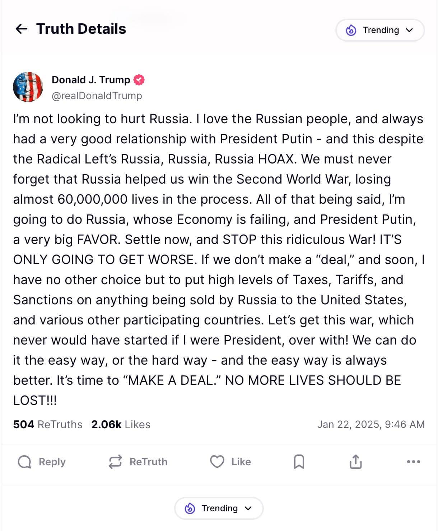Image resolution: width=438 pixels, height=531 pixels.
Task: Click the Truth Details heading
Action: pyautogui.click(x=81, y=29)
